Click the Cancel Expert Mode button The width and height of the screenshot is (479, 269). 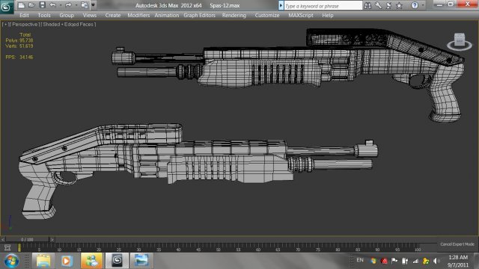coord(457,244)
